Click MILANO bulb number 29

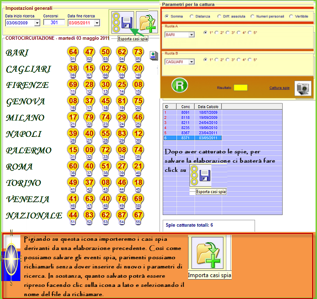pos(122,119)
